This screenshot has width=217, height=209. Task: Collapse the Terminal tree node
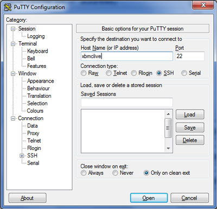point(13,44)
